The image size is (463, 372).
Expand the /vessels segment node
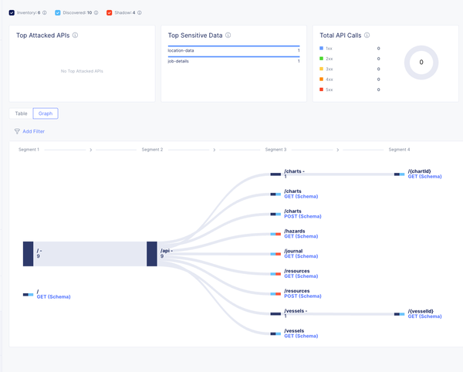pyautogui.click(x=275, y=314)
